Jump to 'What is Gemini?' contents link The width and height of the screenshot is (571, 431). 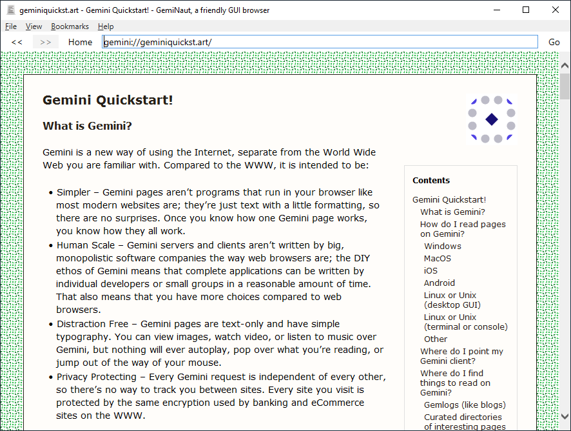452,212
